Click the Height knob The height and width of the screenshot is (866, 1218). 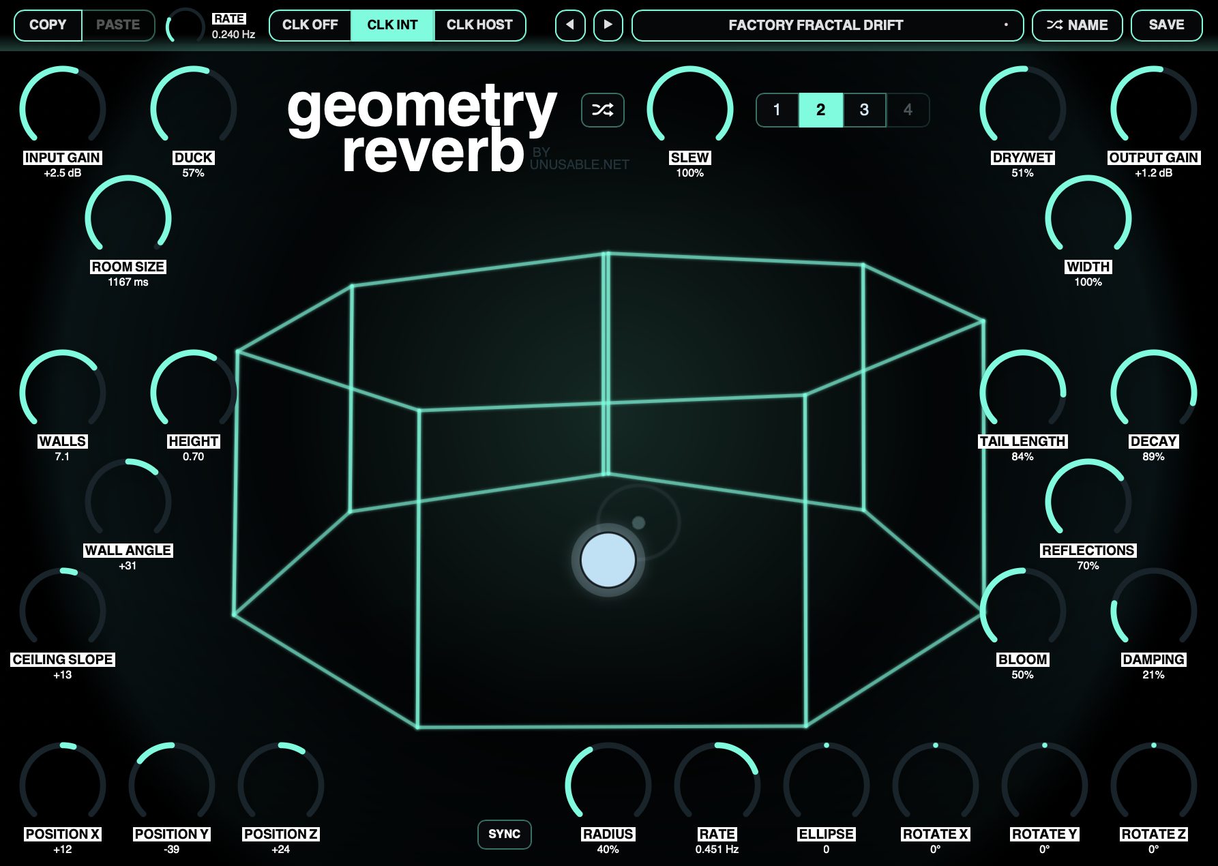point(194,392)
